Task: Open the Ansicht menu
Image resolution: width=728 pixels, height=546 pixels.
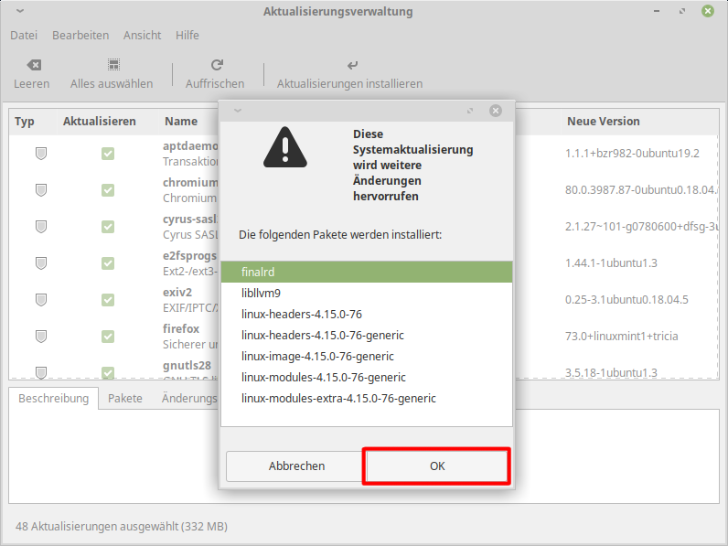Action: (142, 36)
